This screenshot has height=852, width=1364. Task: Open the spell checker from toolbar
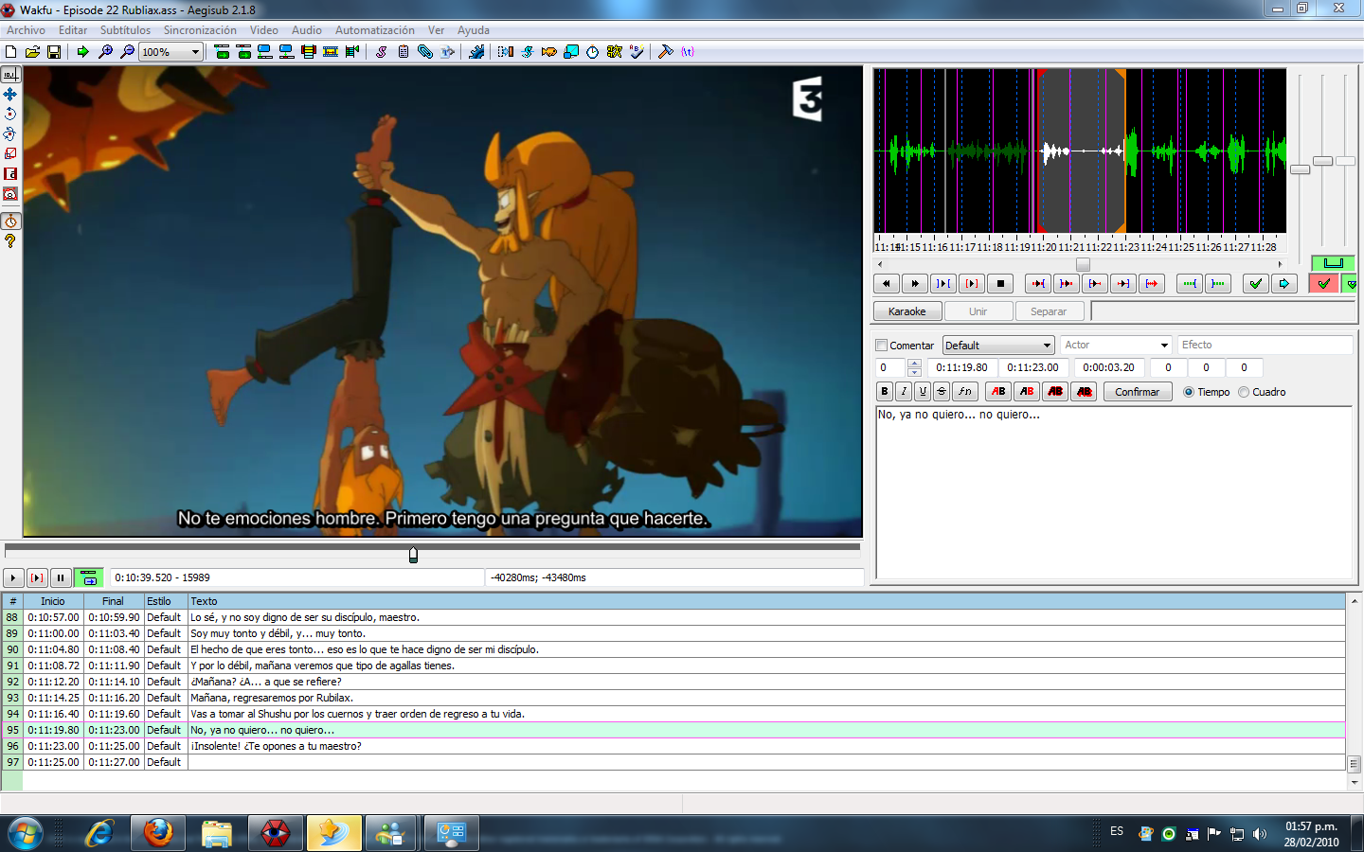tap(637, 52)
